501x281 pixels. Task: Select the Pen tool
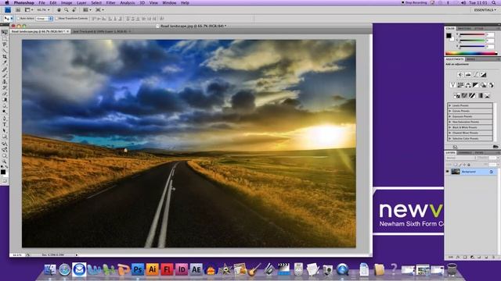click(x=5, y=118)
